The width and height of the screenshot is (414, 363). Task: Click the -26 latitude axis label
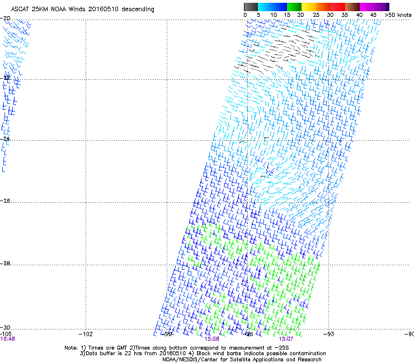(x=5, y=201)
